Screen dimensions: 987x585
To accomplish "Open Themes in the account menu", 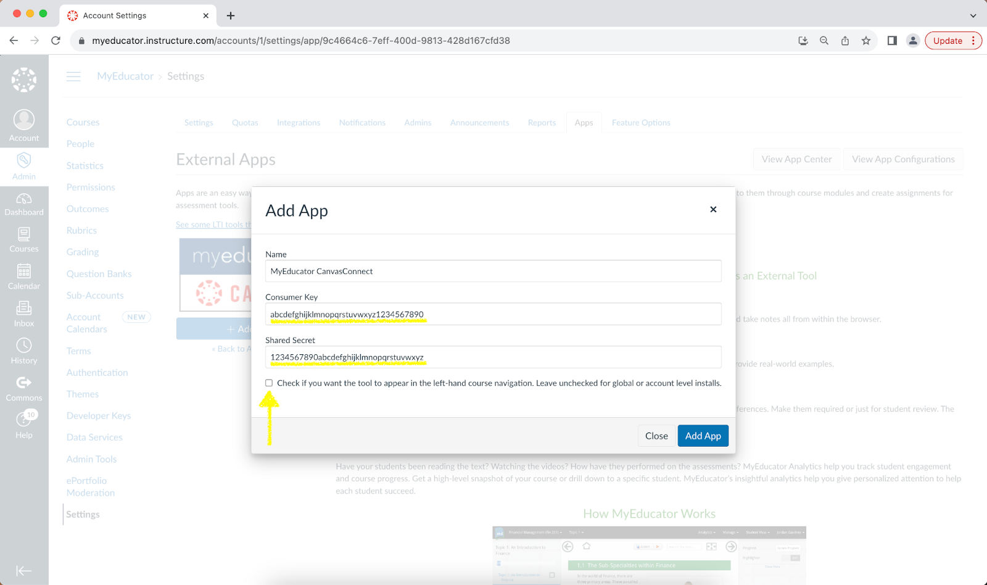I will tap(83, 394).
